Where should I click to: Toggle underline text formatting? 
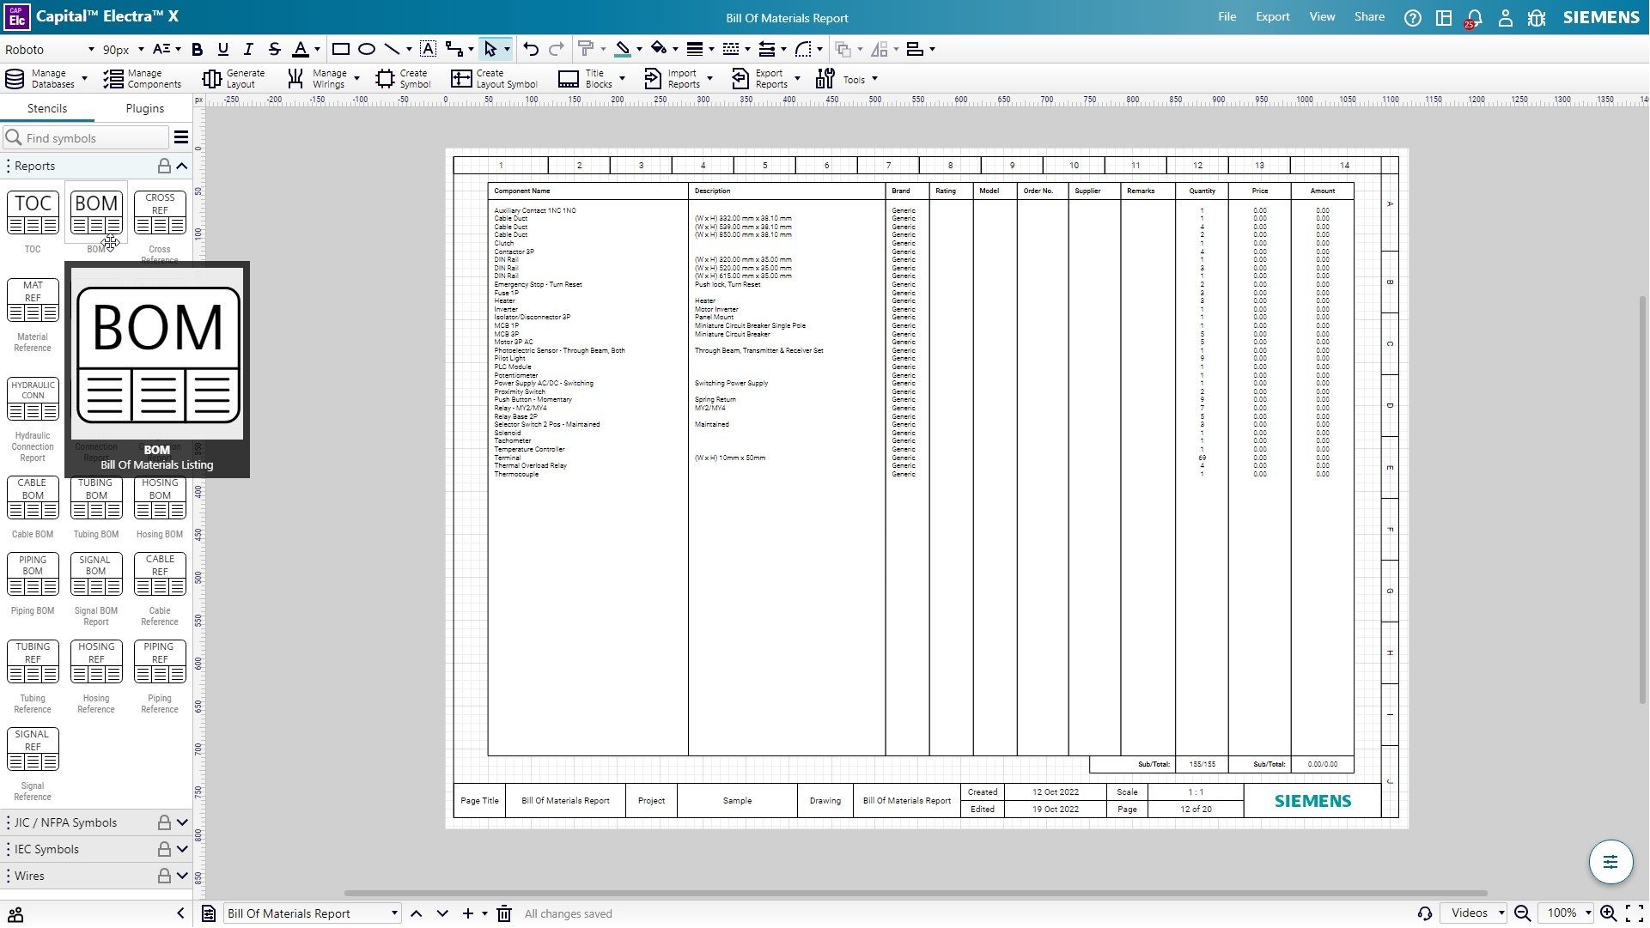[223, 50]
